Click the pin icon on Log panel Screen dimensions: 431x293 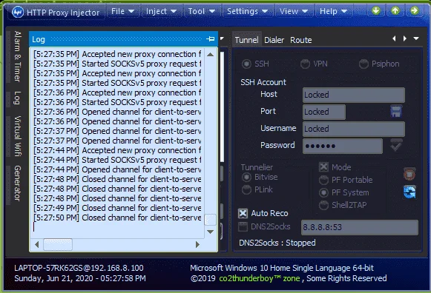[211, 39]
